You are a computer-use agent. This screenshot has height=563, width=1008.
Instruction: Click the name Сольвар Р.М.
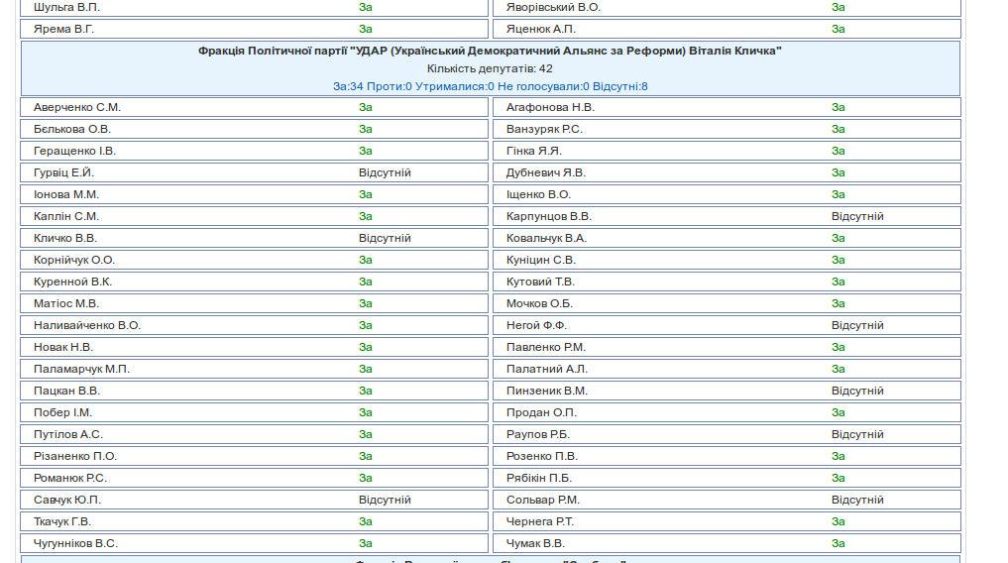point(542,501)
